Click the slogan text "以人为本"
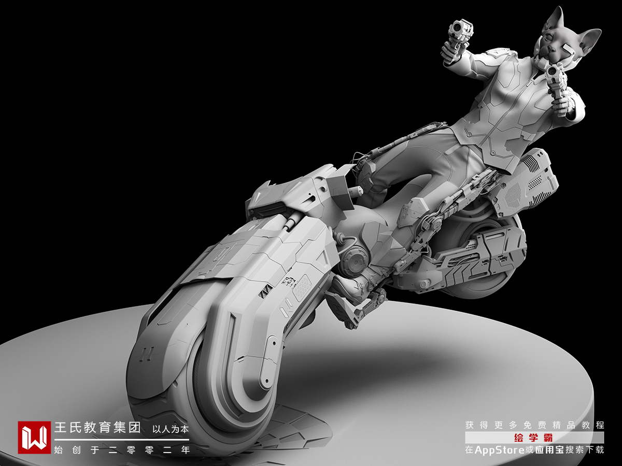The height and width of the screenshot is (466, 622). [171, 429]
